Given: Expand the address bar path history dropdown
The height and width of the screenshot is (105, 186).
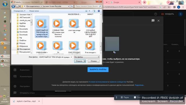Looking at the screenshot, I should click(x=69, y=6).
